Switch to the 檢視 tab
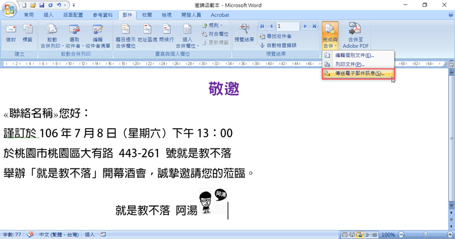Screen dimensions: 455x239 [167, 15]
